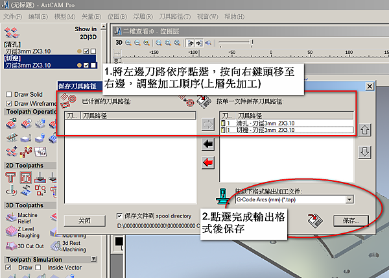The height and width of the screenshot is (278, 389).
Task: Click the grey delete toolpath icon with bin
Action: 40,123
